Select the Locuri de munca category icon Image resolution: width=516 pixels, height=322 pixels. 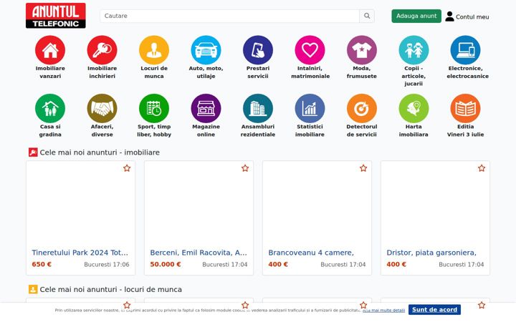click(154, 50)
